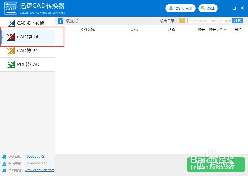Click the 状态 column header

click(x=172, y=30)
